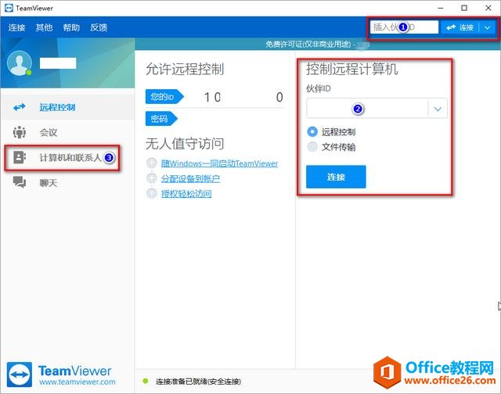Open the www.teamviewer.com link

77,381
